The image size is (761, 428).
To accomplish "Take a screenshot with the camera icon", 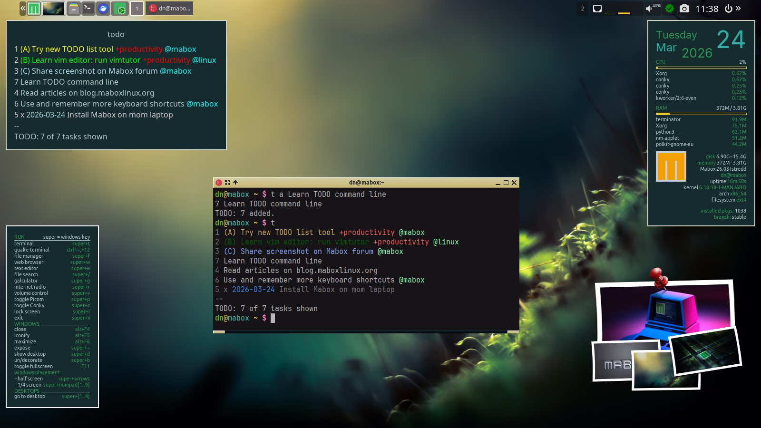I will coord(684,9).
